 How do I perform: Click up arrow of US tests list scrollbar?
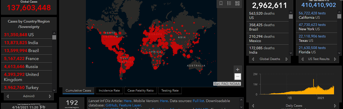339,12
